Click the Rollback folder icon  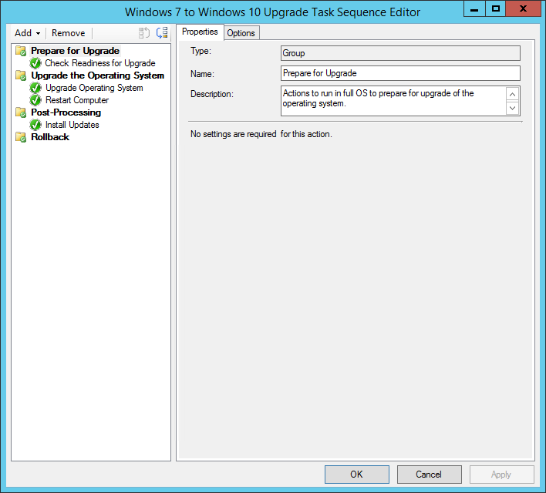[x=21, y=137]
